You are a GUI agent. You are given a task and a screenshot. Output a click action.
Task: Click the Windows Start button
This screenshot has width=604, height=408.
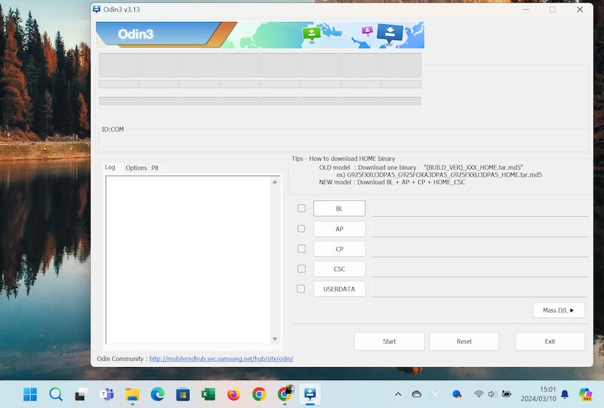click(x=30, y=394)
